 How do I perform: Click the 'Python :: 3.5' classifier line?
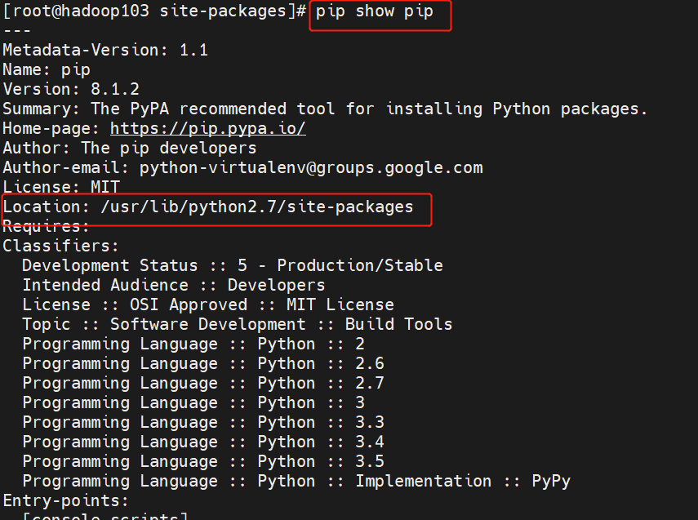(x=203, y=461)
